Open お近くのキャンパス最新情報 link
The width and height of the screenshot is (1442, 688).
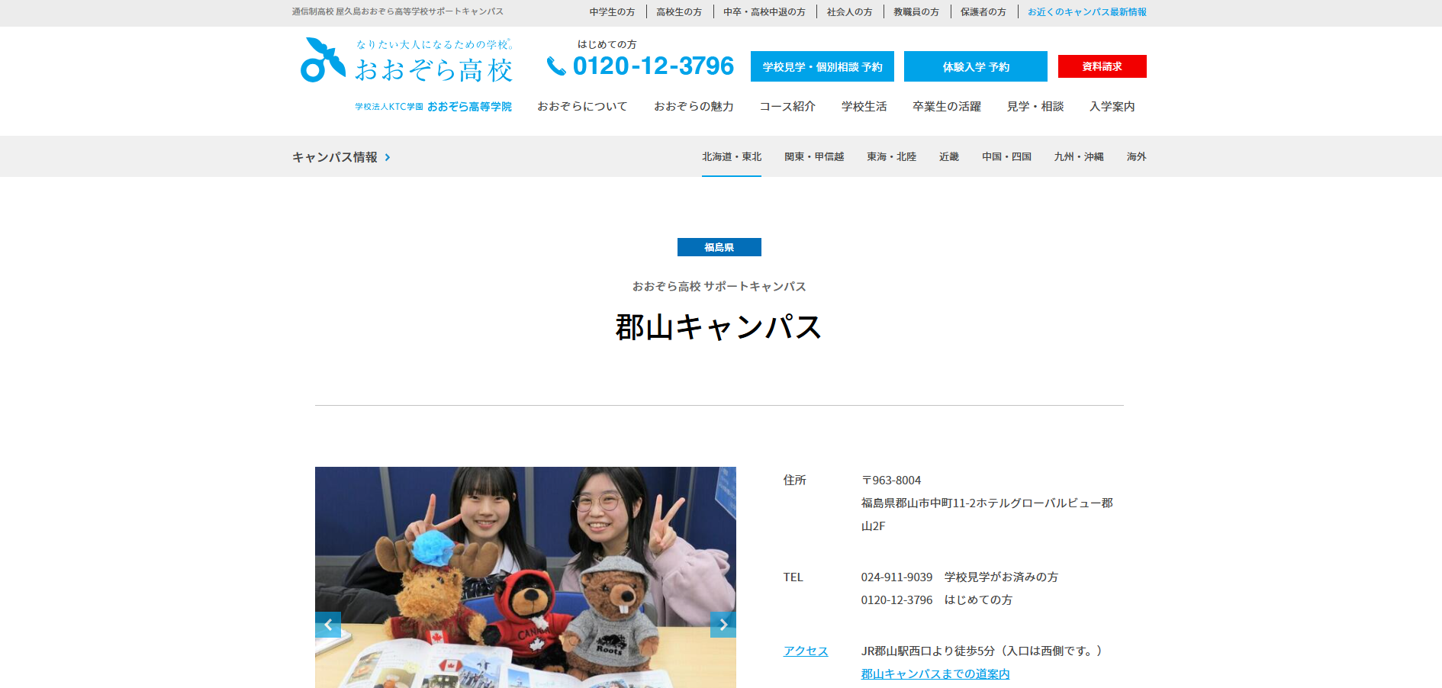click(1086, 12)
